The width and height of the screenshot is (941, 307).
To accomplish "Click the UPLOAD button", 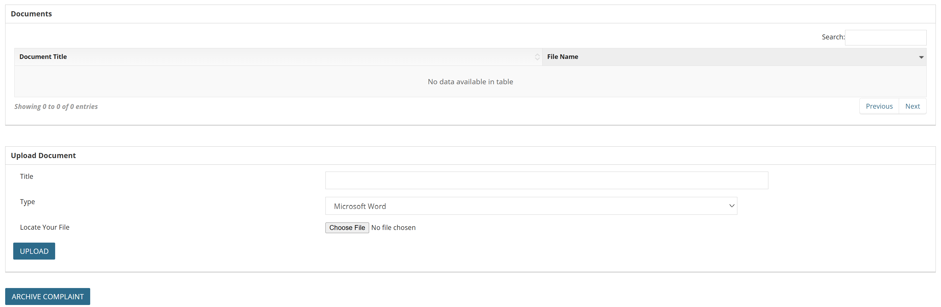I will (34, 251).
